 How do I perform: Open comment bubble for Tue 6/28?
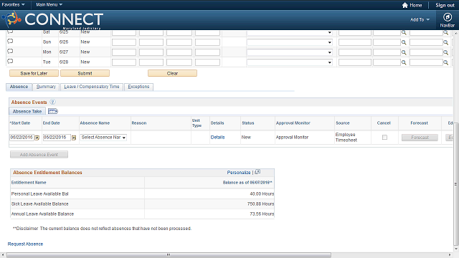click(x=10, y=61)
